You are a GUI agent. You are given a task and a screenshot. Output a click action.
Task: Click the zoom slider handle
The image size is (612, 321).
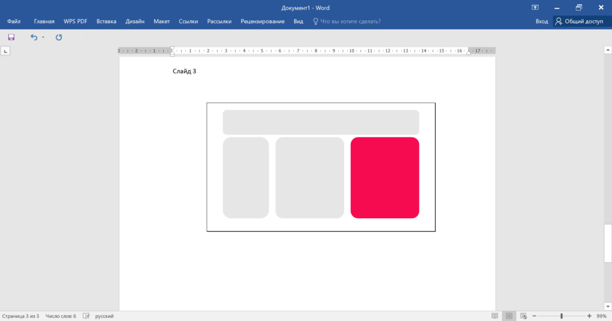click(562, 316)
